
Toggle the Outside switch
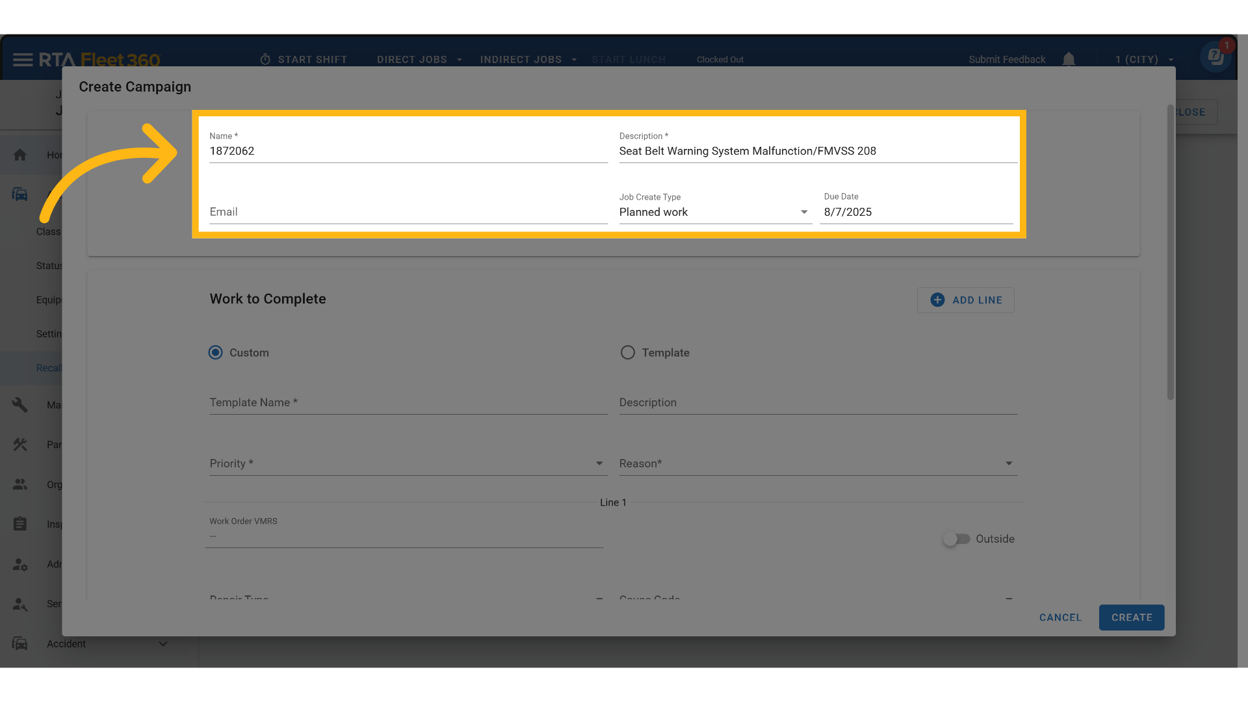[x=956, y=539]
